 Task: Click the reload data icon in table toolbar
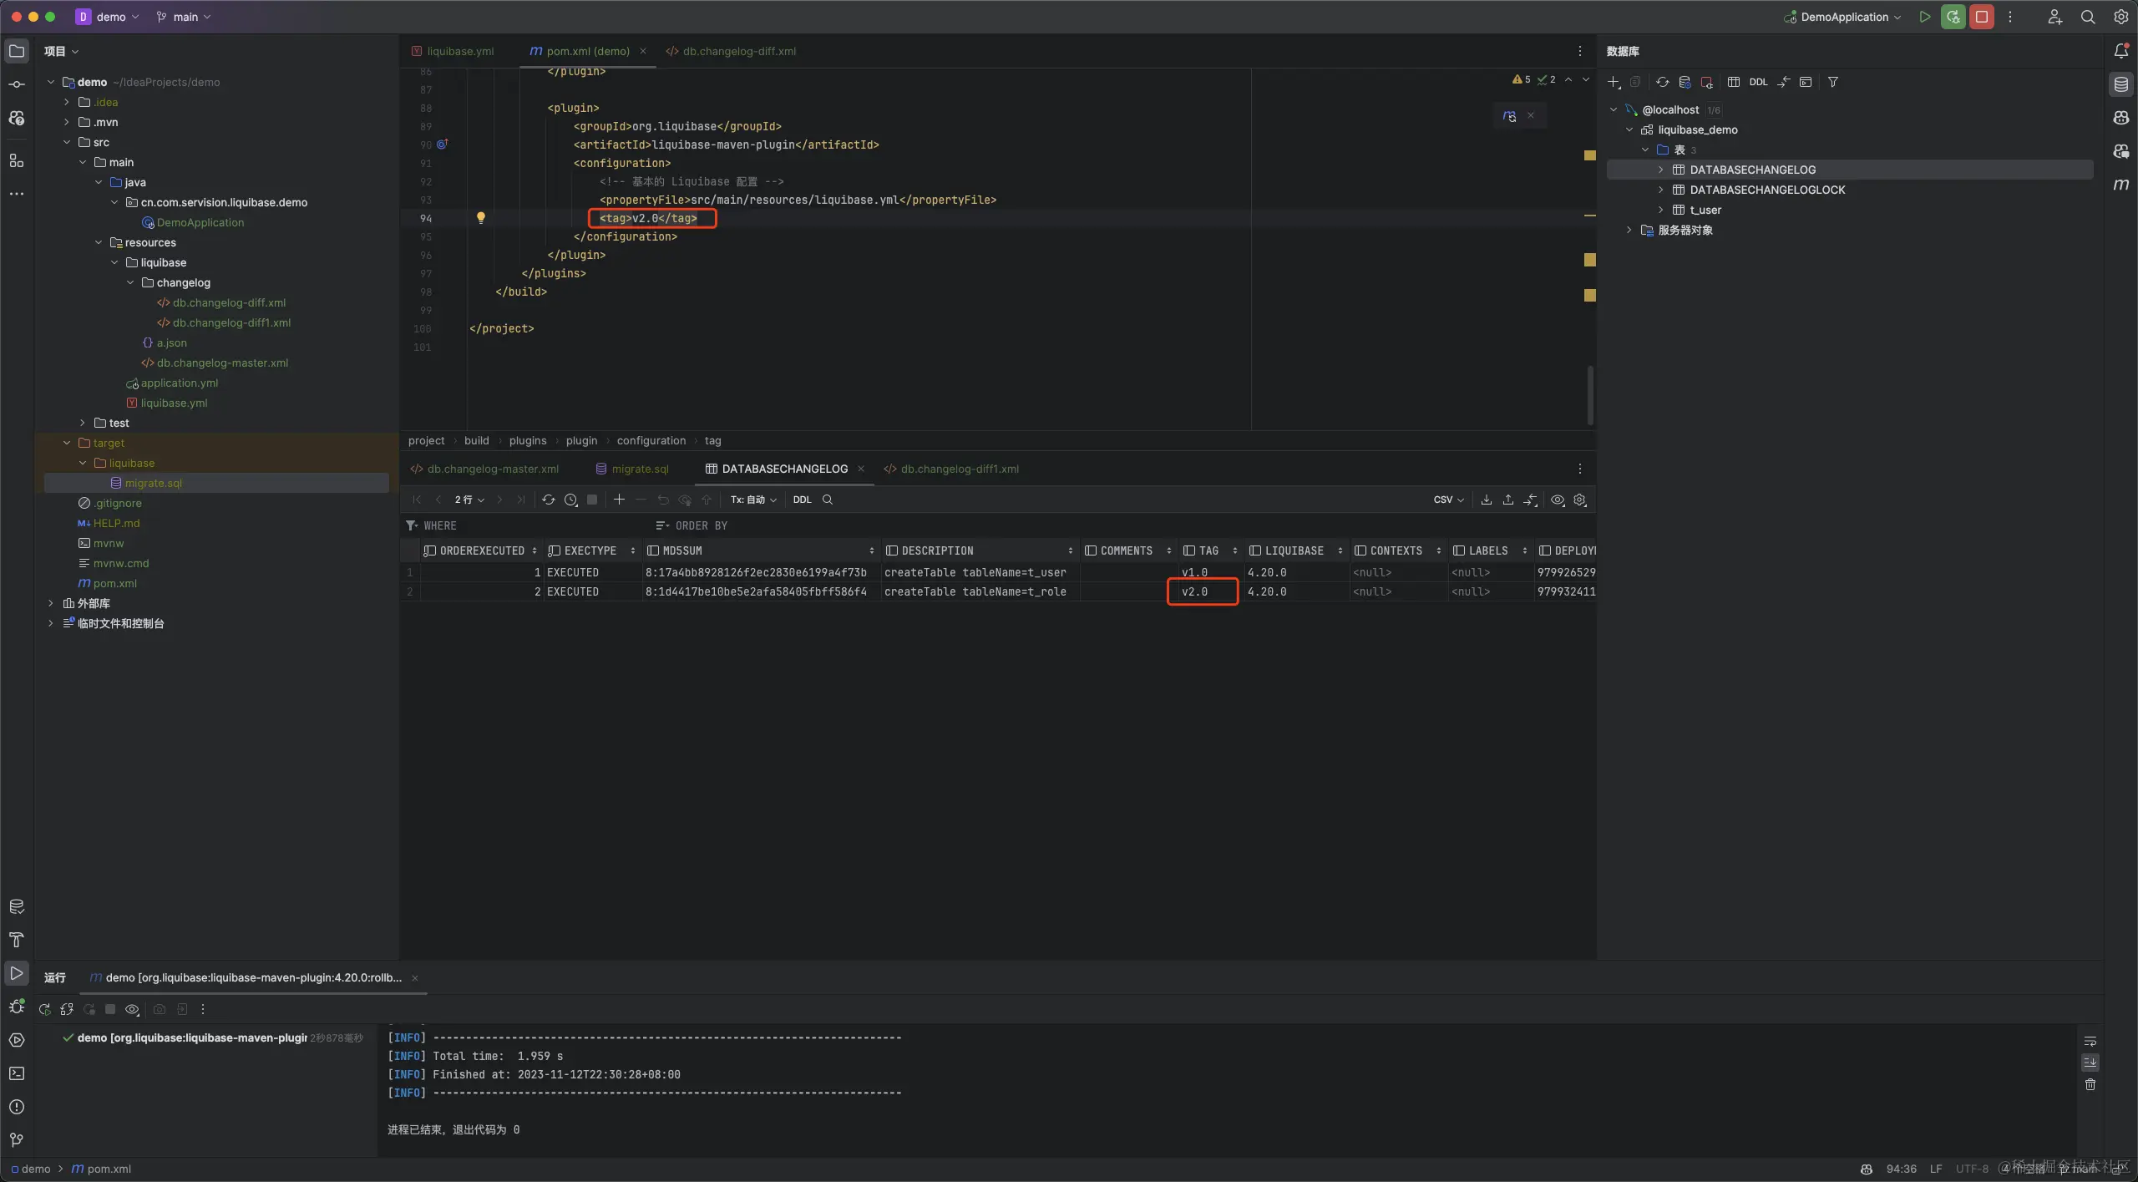[x=548, y=500]
